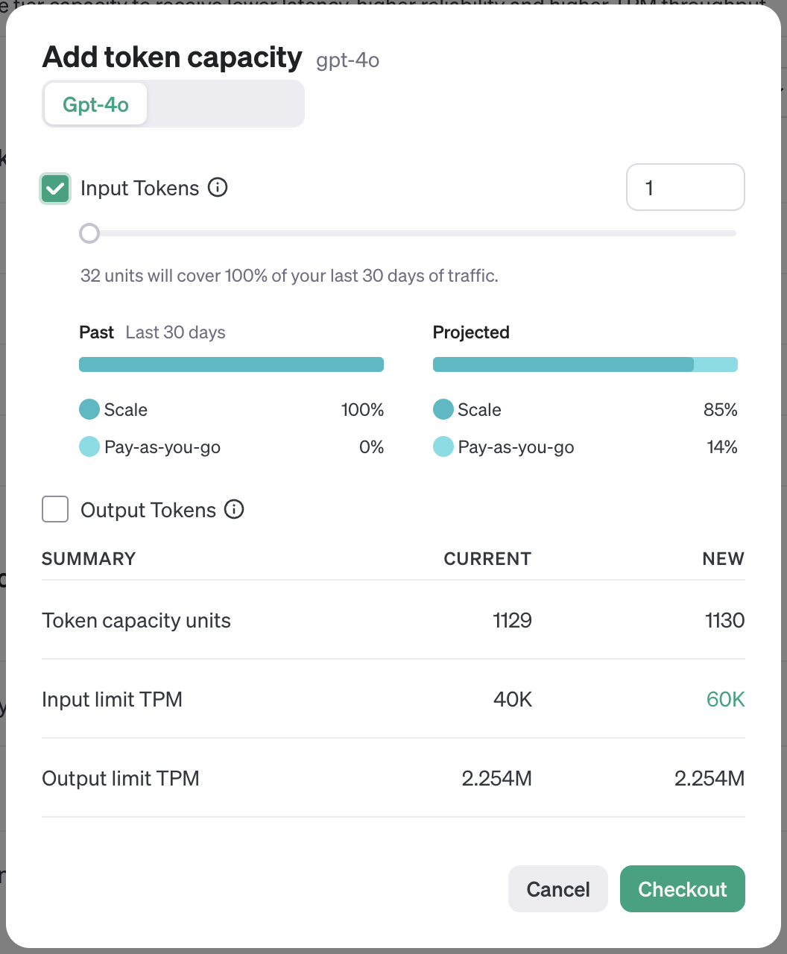Viewport: 787px width, 954px height.
Task: Click the Output Tokens info icon
Action: pos(234,510)
